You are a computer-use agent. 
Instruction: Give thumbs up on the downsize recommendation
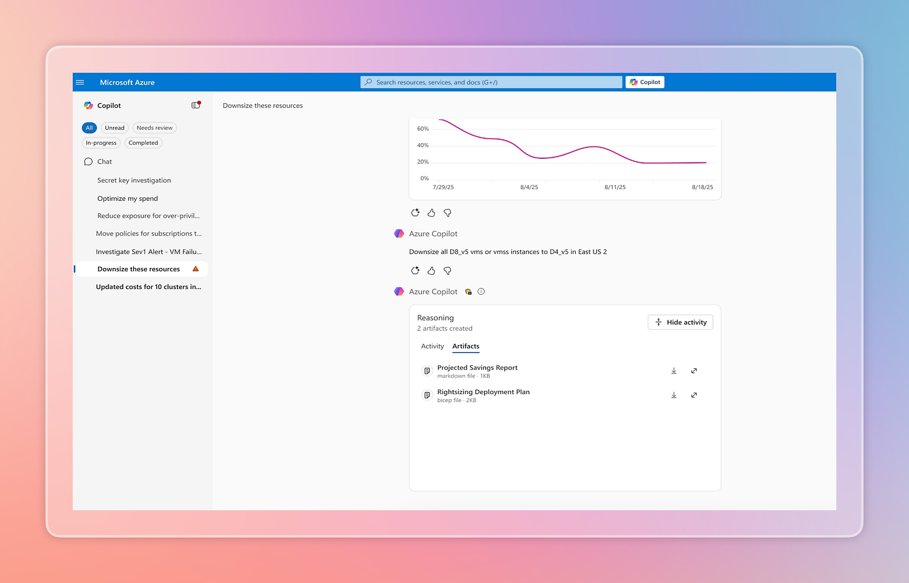[431, 271]
